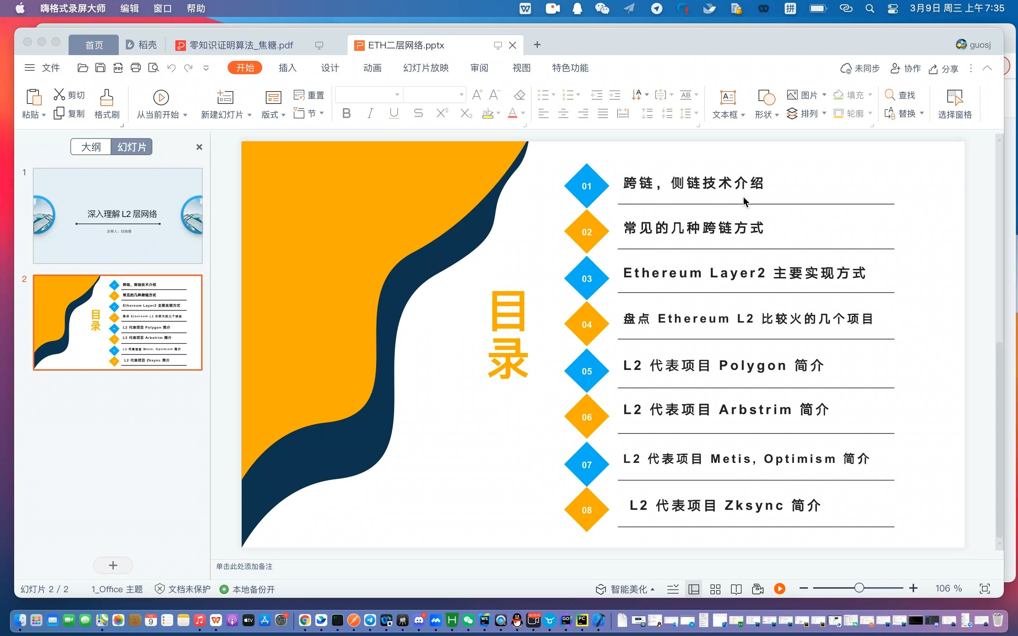Open the Slide Show (幻灯片放映) tab
The width and height of the screenshot is (1018, 636).
click(x=426, y=68)
